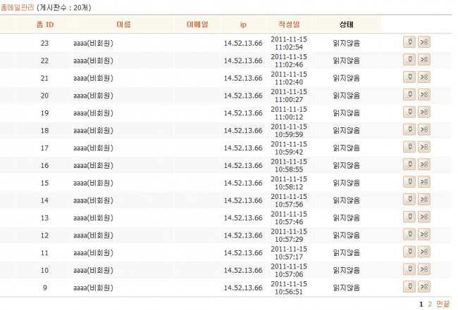Click the scissors delete icon for form ID 23

pos(423,42)
